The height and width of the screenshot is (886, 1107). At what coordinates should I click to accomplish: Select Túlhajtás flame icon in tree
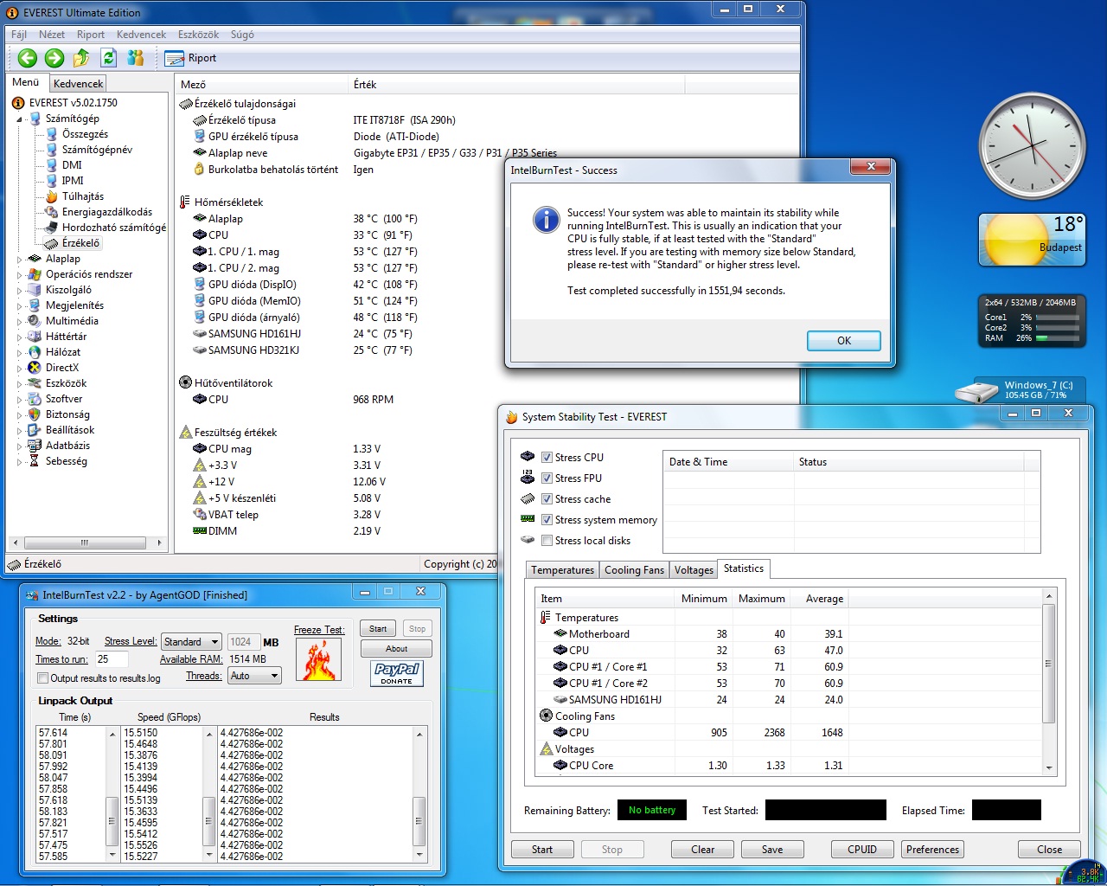tap(52, 196)
